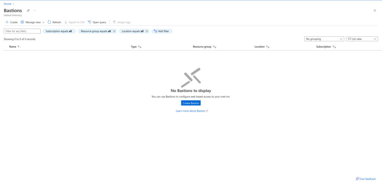Go to Home breadcrumb
382x185 pixels.
click(7, 3)
